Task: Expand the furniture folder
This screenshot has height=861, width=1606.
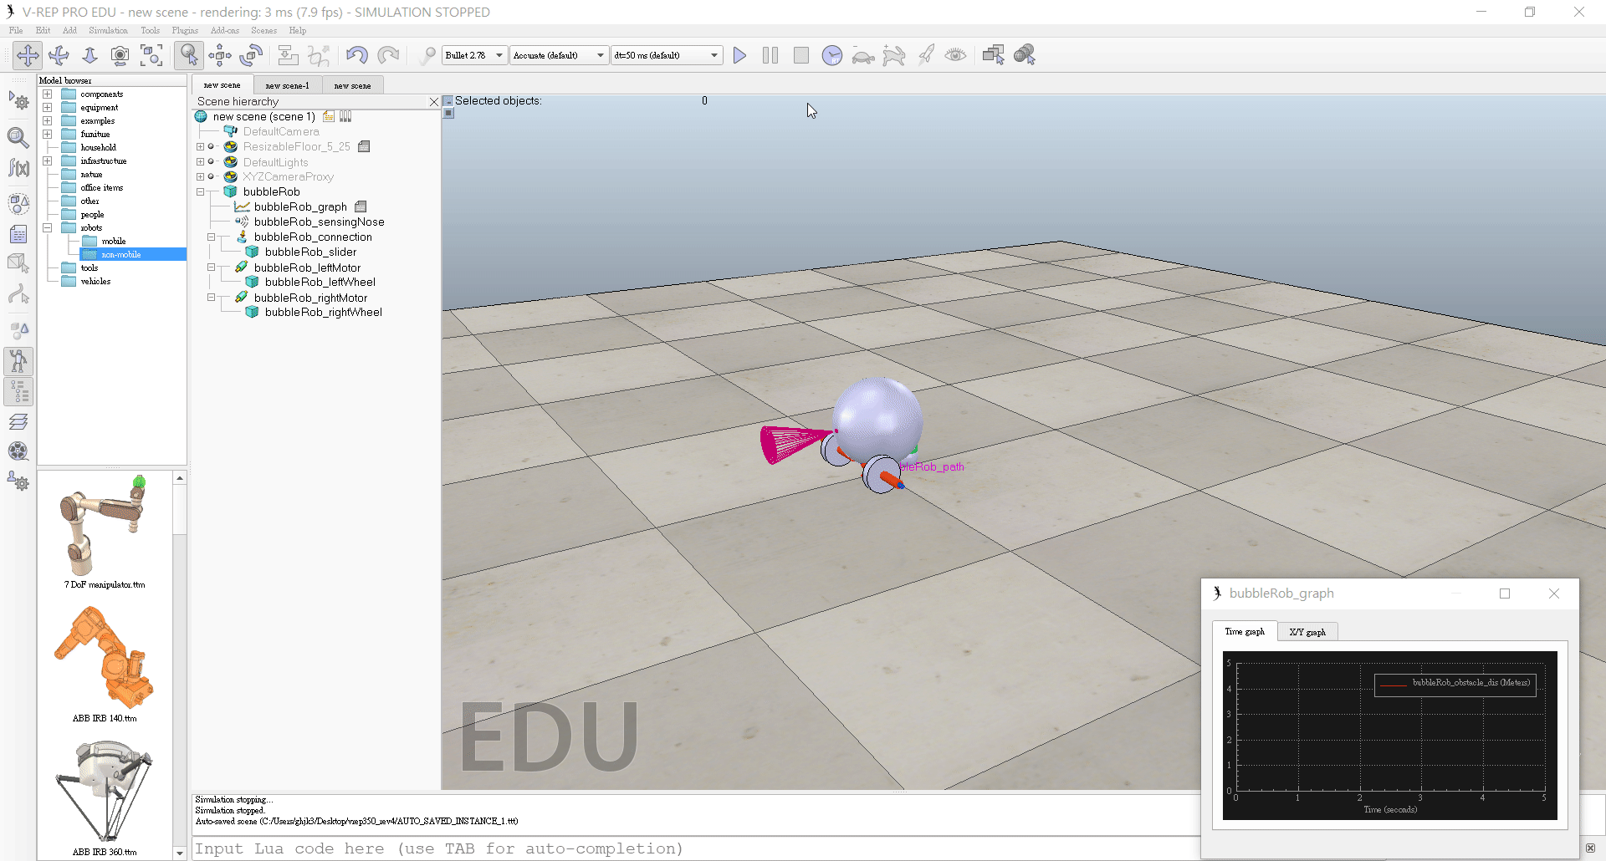Action: 48,135
